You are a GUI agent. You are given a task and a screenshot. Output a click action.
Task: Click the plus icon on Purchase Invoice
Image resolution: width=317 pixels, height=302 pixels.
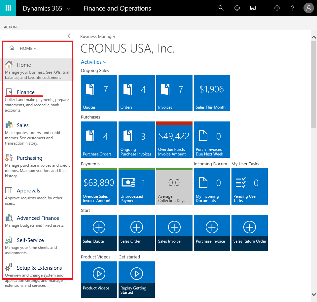pos(212,227)
